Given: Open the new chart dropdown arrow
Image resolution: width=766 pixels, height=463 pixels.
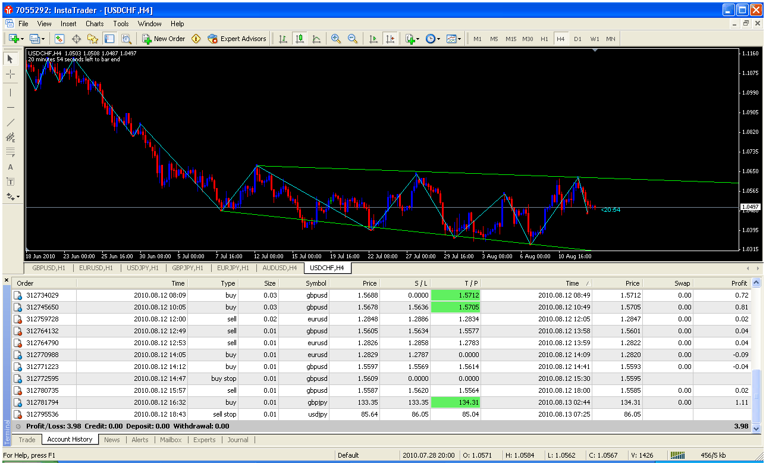Looking at the screenshot, I should tap(22, 39).
